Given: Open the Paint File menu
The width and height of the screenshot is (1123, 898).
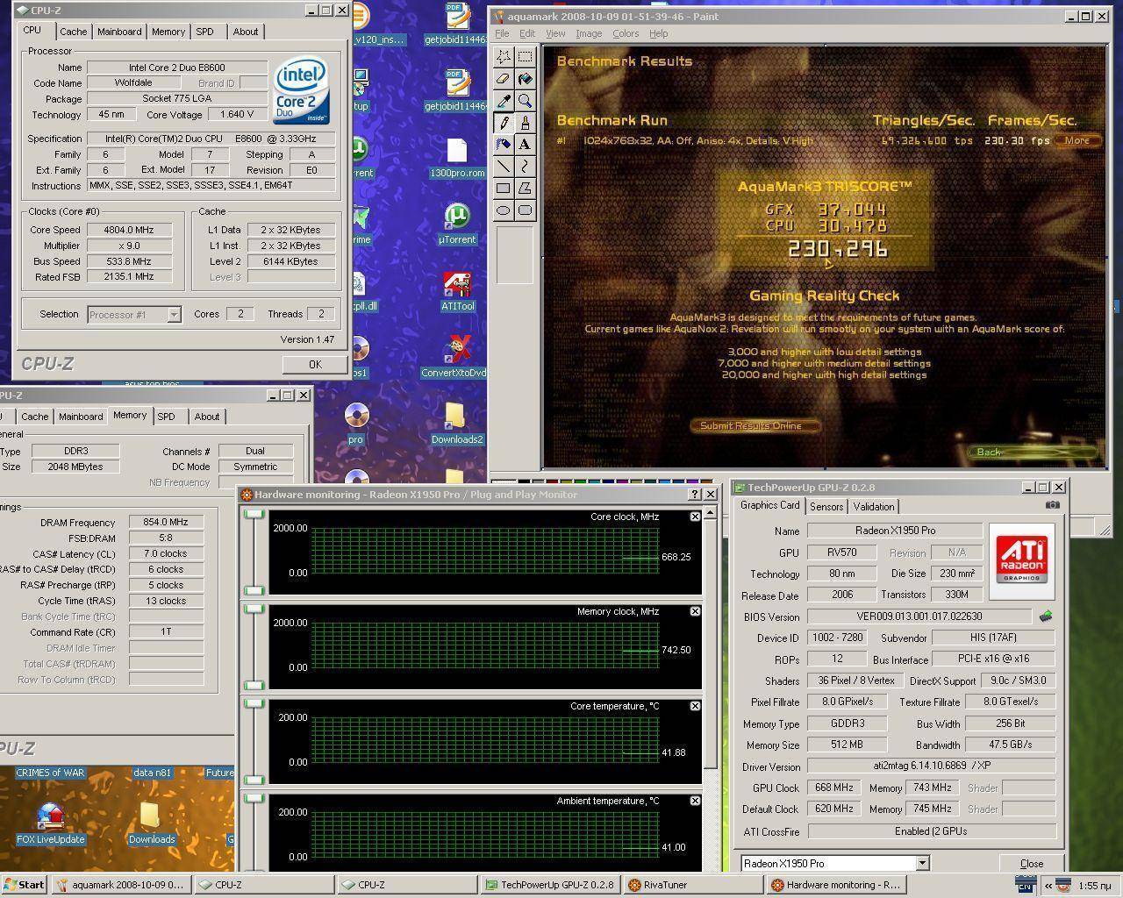Looking at the screenshot, I should [502, 33].
